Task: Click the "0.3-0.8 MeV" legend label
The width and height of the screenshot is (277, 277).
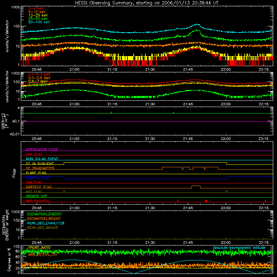Action: click(39, 78)
